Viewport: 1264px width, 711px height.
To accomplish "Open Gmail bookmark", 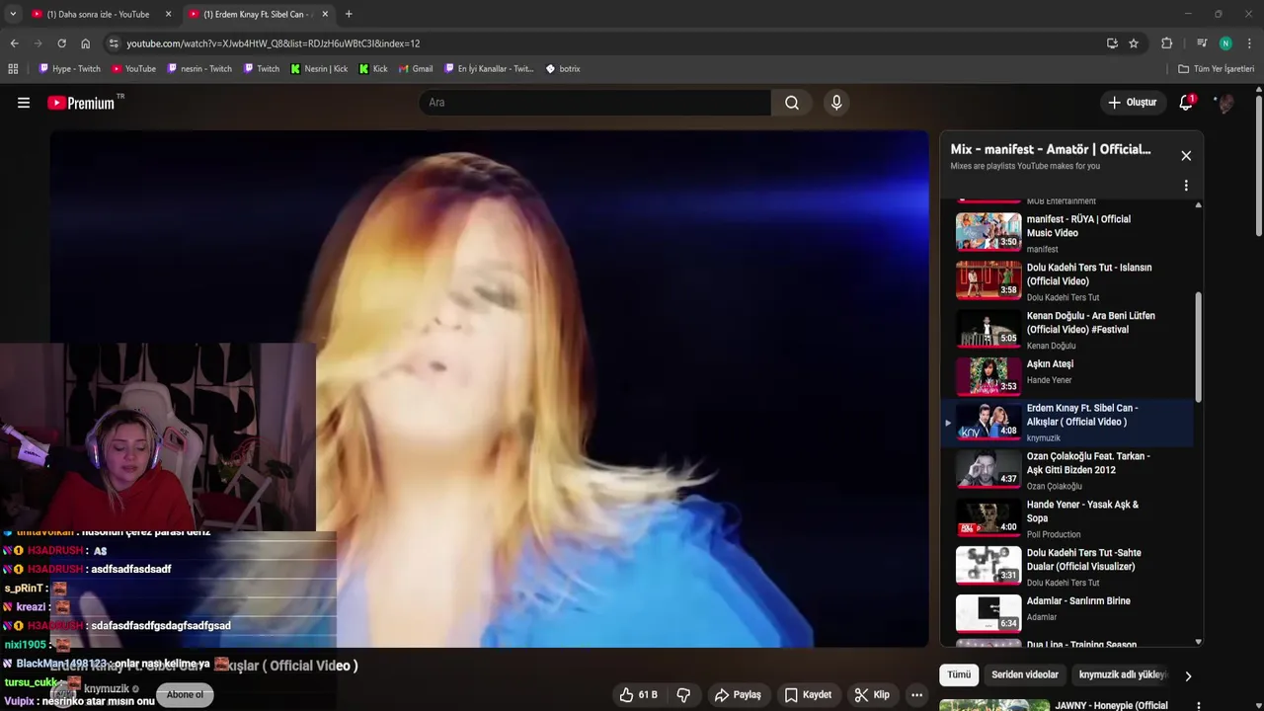I will pyautogui.click(x=416, y=69).
